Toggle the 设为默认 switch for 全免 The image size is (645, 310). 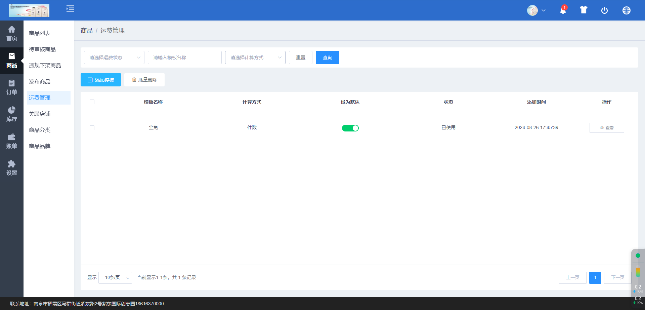(x=350, y=128)
